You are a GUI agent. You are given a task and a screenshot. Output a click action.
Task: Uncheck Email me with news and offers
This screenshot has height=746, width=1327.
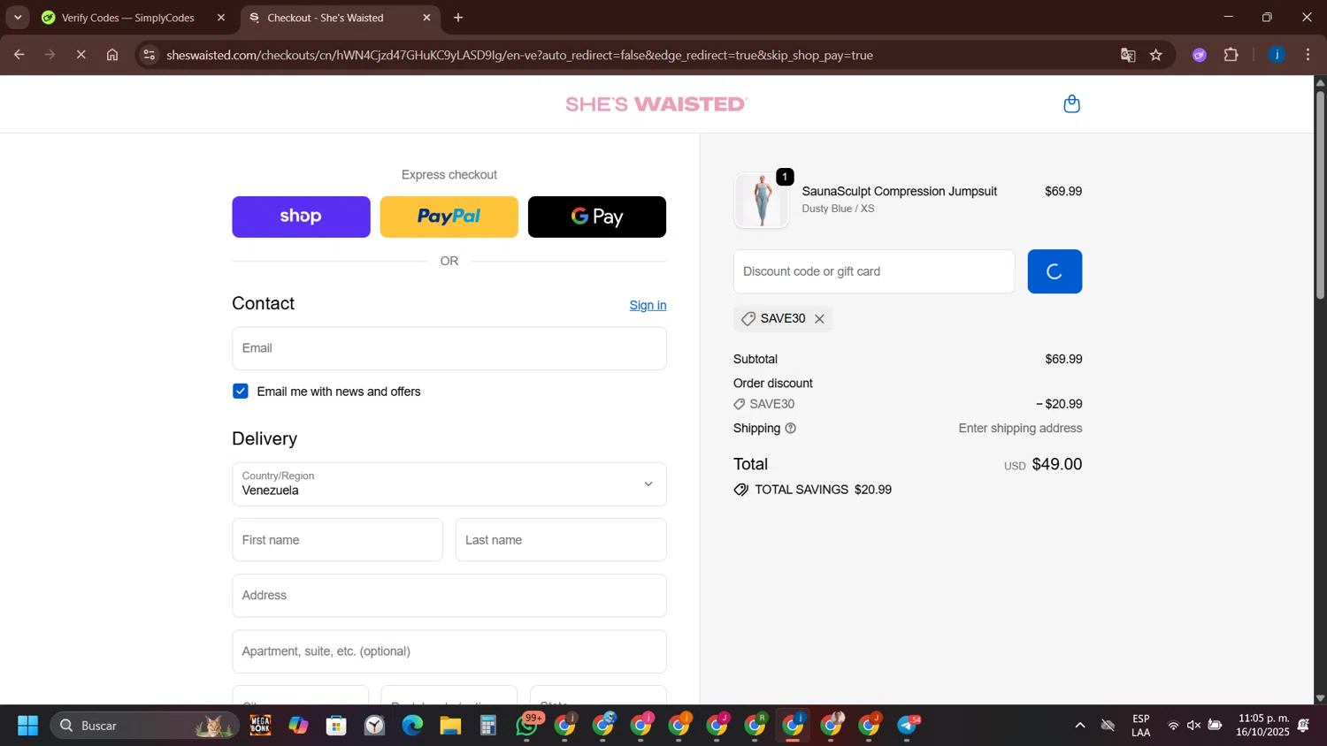point(241,392)
